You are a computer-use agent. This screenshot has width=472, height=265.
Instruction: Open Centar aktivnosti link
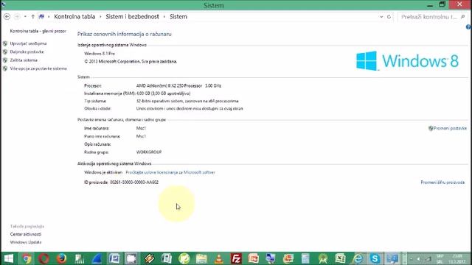click(26, 234)
